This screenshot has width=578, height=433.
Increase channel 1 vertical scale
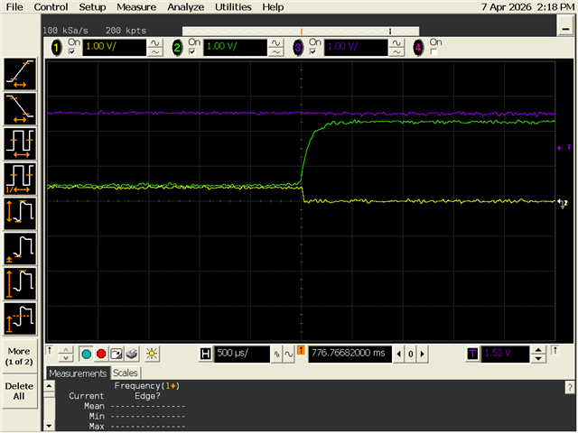[x=155, y=43]
